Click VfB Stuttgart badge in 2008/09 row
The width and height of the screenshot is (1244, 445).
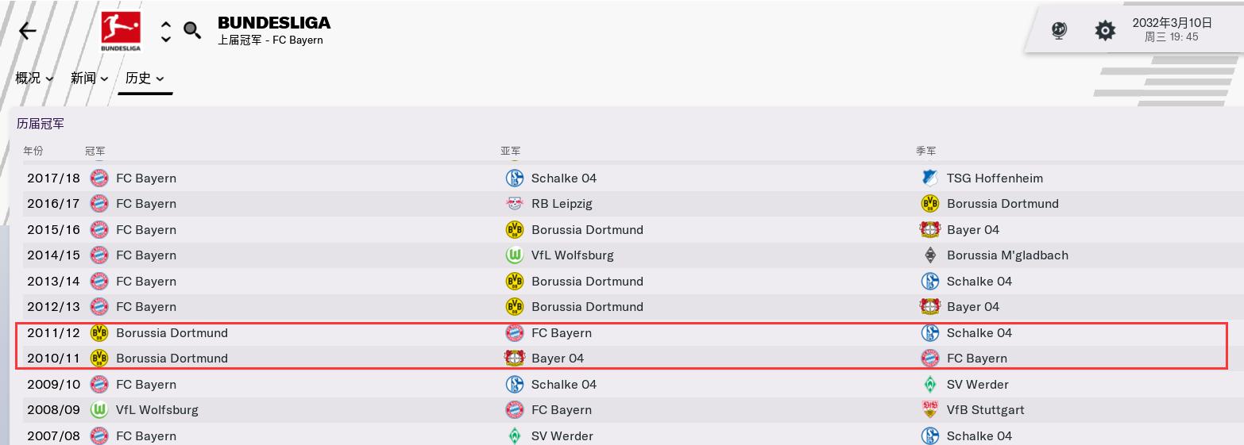(x=929, y=410)
